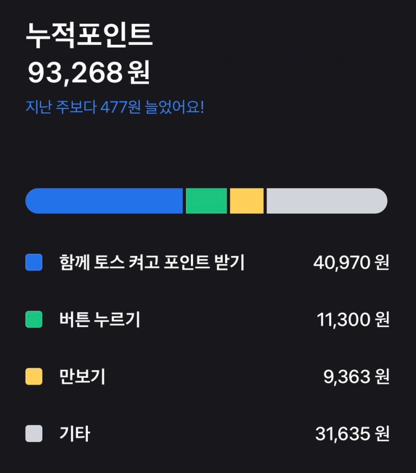Viewport: 416px width, 473px height.
Task: Select the yellow segment of the bar
Action: pos(246,201)
